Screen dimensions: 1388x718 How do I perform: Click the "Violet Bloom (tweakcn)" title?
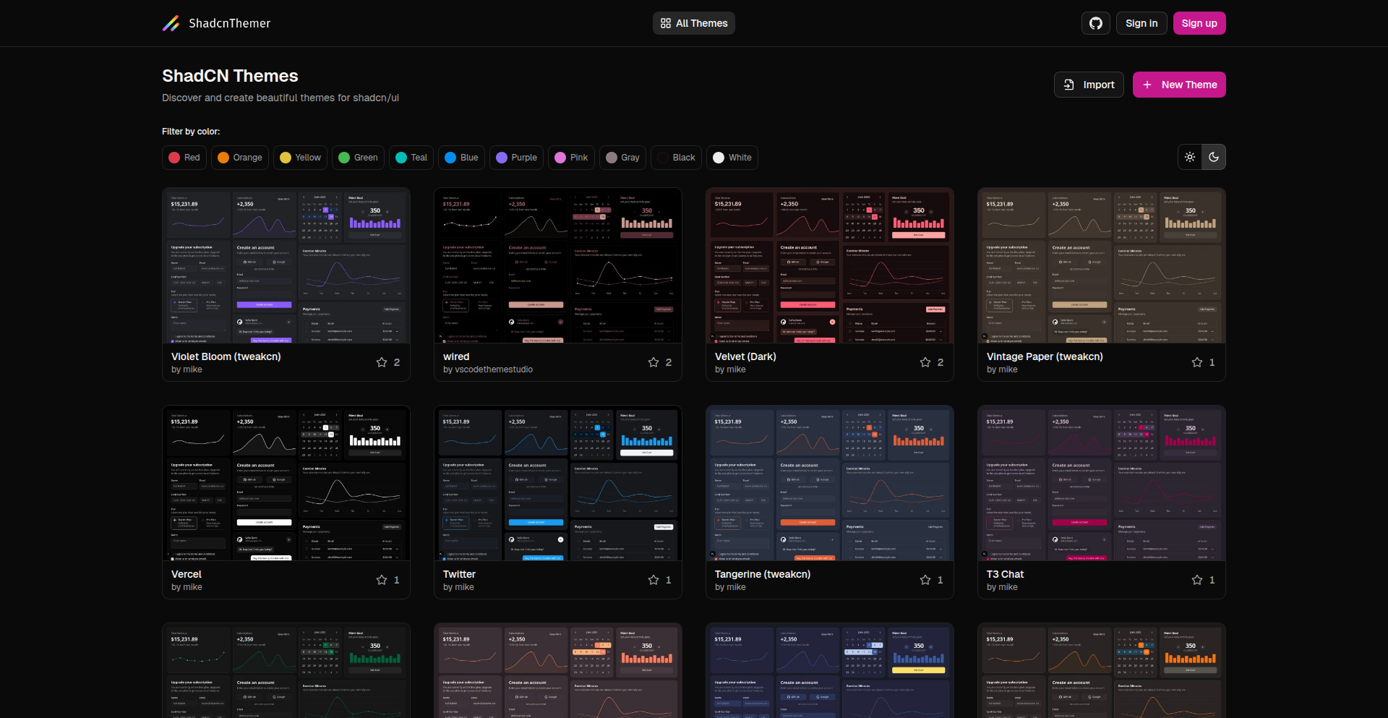click(226, 356)
